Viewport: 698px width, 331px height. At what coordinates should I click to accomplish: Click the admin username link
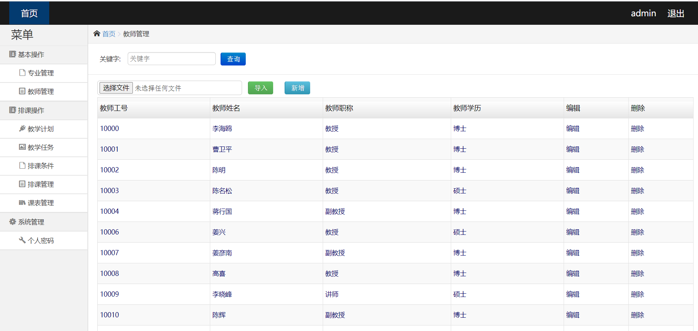pyautogui.click(x=643, y=13)
